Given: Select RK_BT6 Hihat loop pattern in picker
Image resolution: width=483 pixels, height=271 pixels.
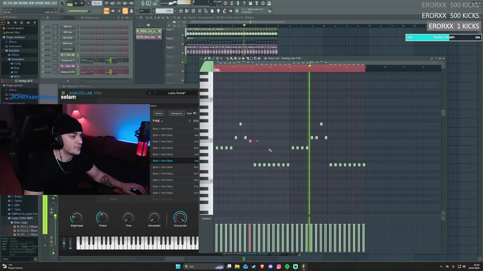Looking at the screenshot, I should [148, 37].
